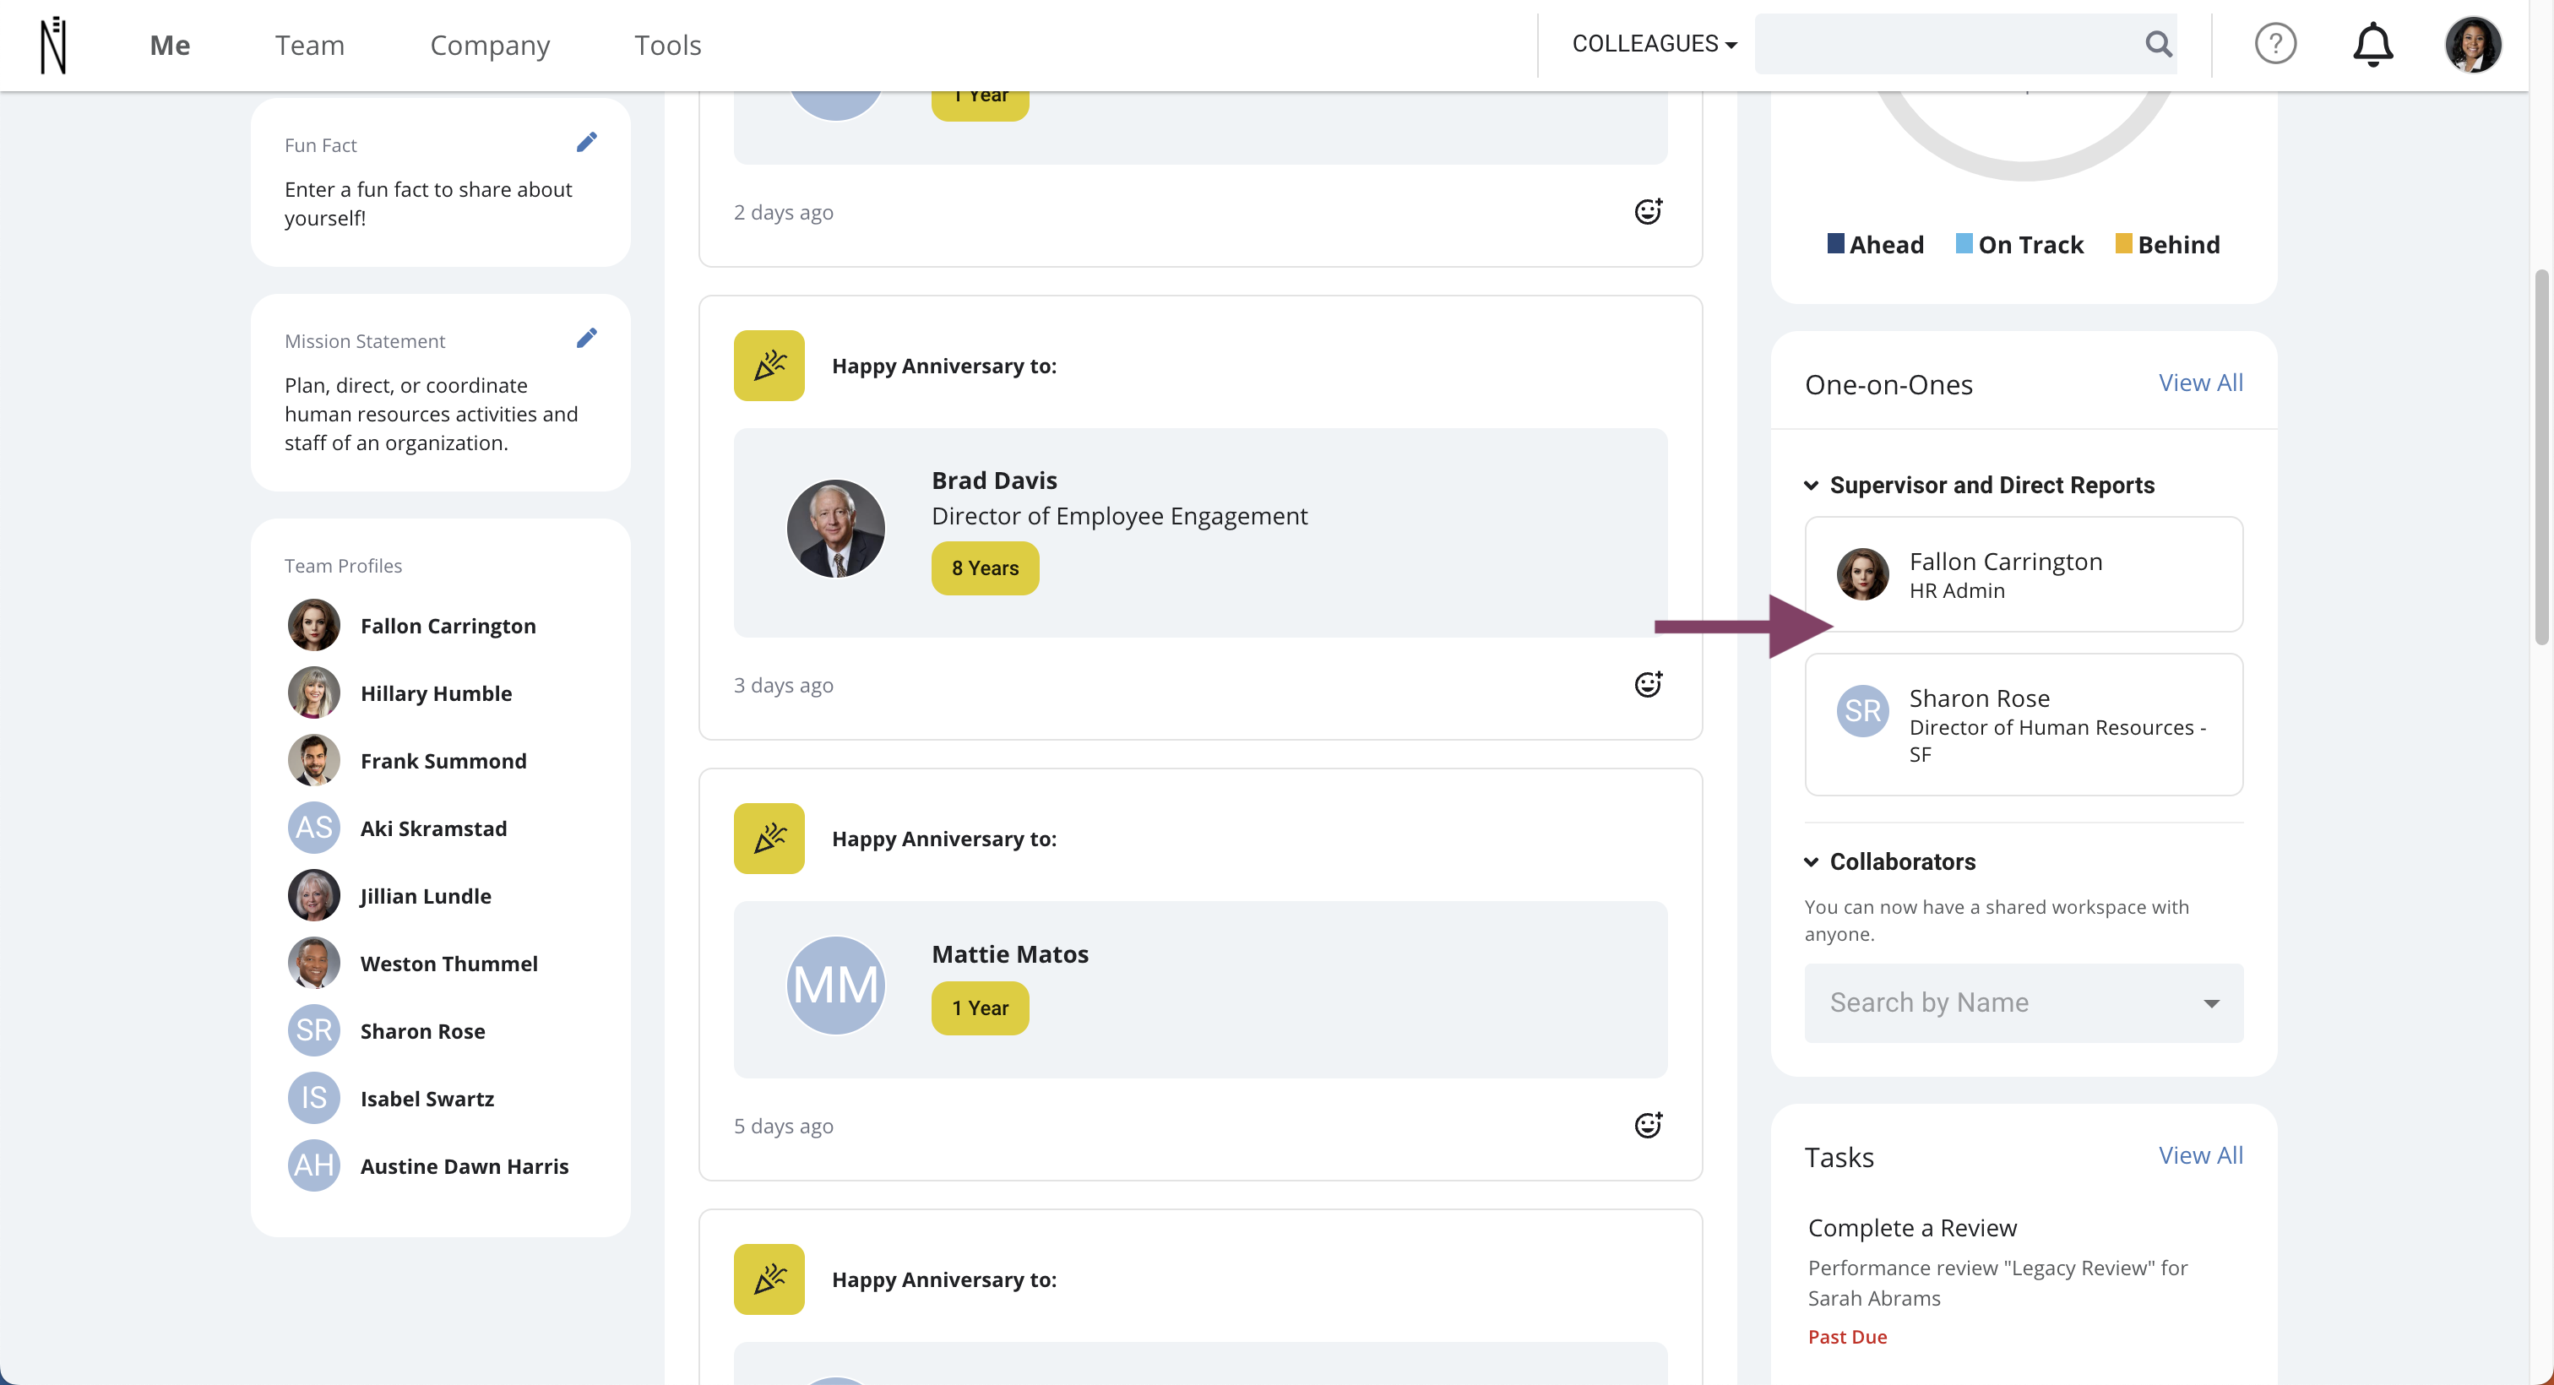Open Weston Thummel team profile link
2554x1385 pixels.
pyautogui.click(x=448, y=963)
